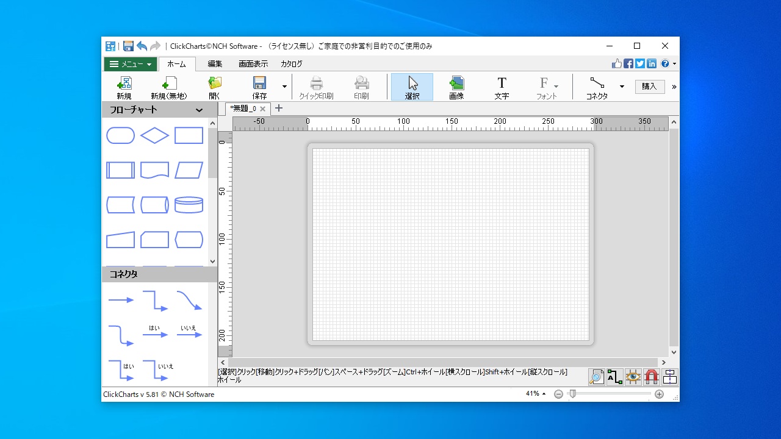This screenshot has width=781, height=439.
Task: Toggle grid visibility eye icon
Action: tap(633, 377)
